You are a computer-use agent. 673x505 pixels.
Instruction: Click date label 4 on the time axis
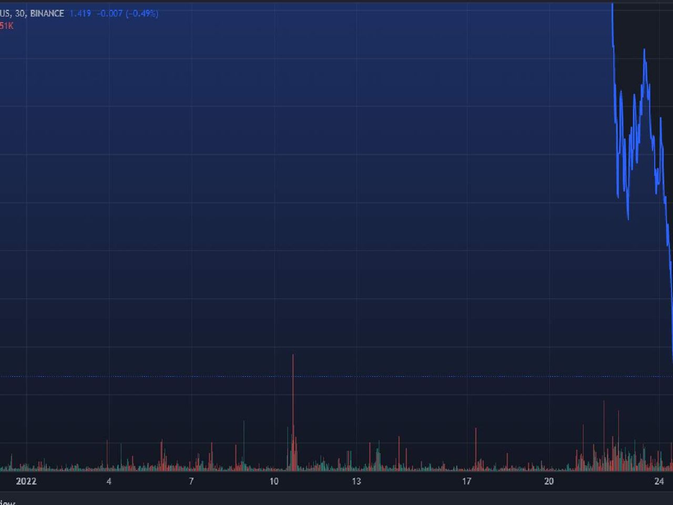[x=109, y=481]
